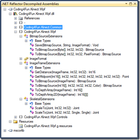Click the Coding4Fun.Kinect.Wpf.dll module icon
Image resolution: width=140 pixels, height=140 pixels.
pos(15,14)
